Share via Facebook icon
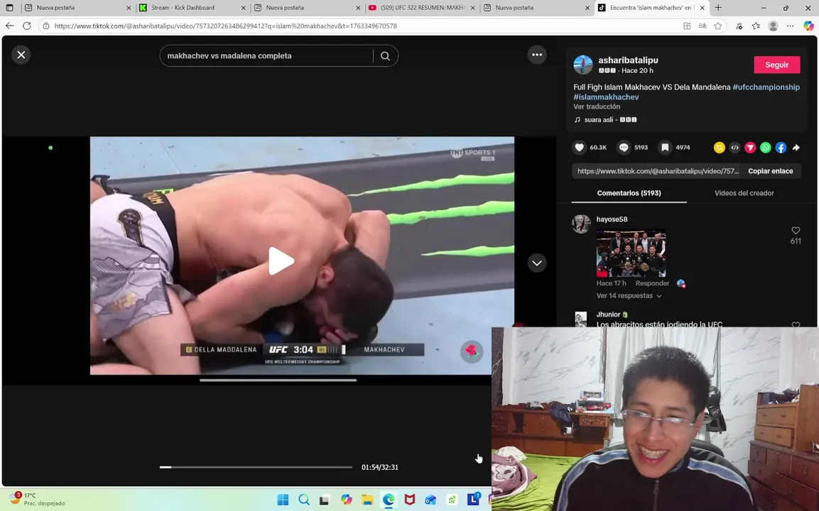The image size is (819, 511). point(781,148)
